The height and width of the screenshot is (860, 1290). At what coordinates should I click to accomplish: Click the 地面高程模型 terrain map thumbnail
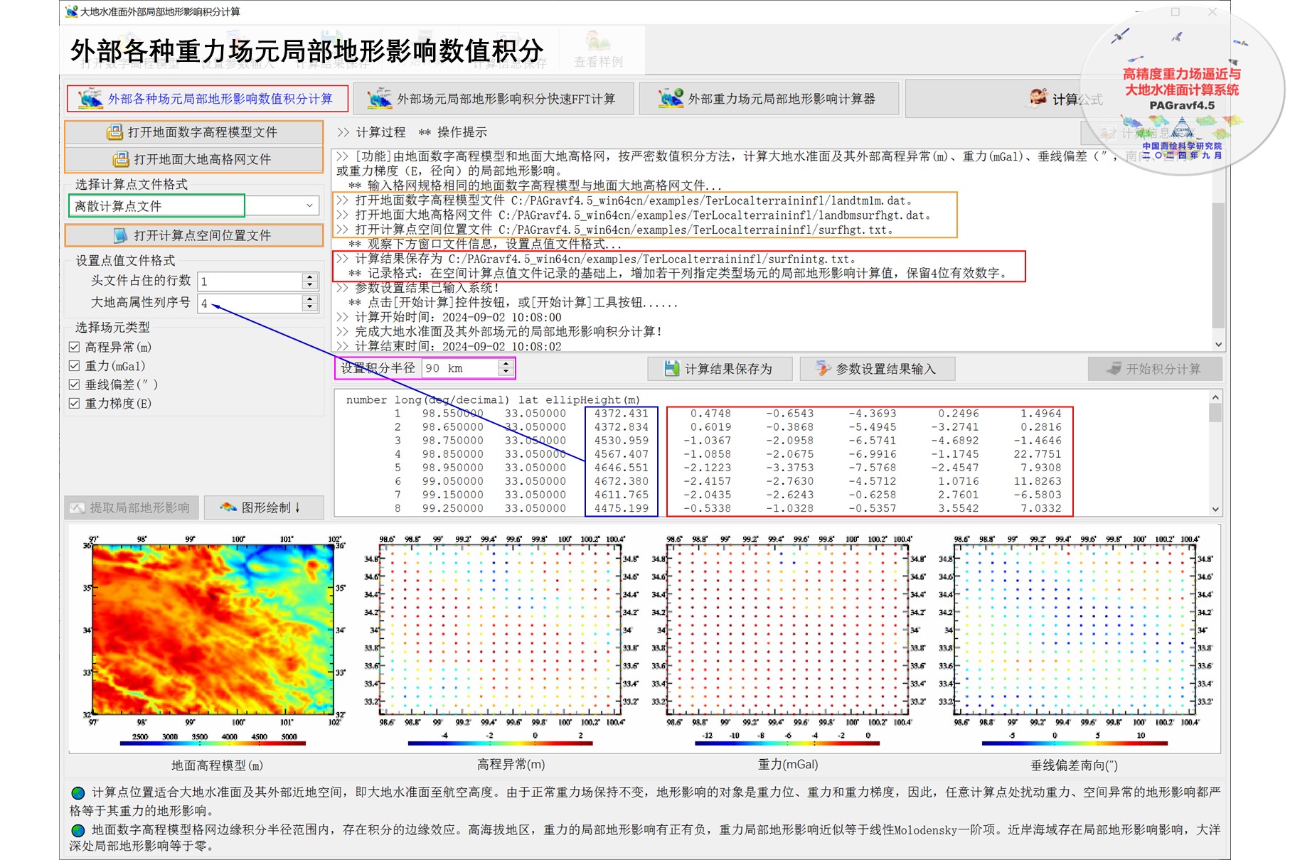(213, 630)
